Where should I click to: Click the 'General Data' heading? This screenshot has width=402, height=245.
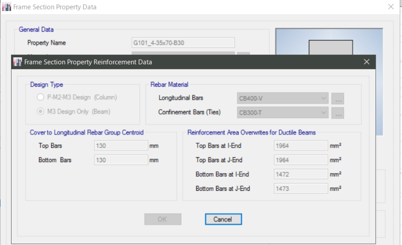36,30
